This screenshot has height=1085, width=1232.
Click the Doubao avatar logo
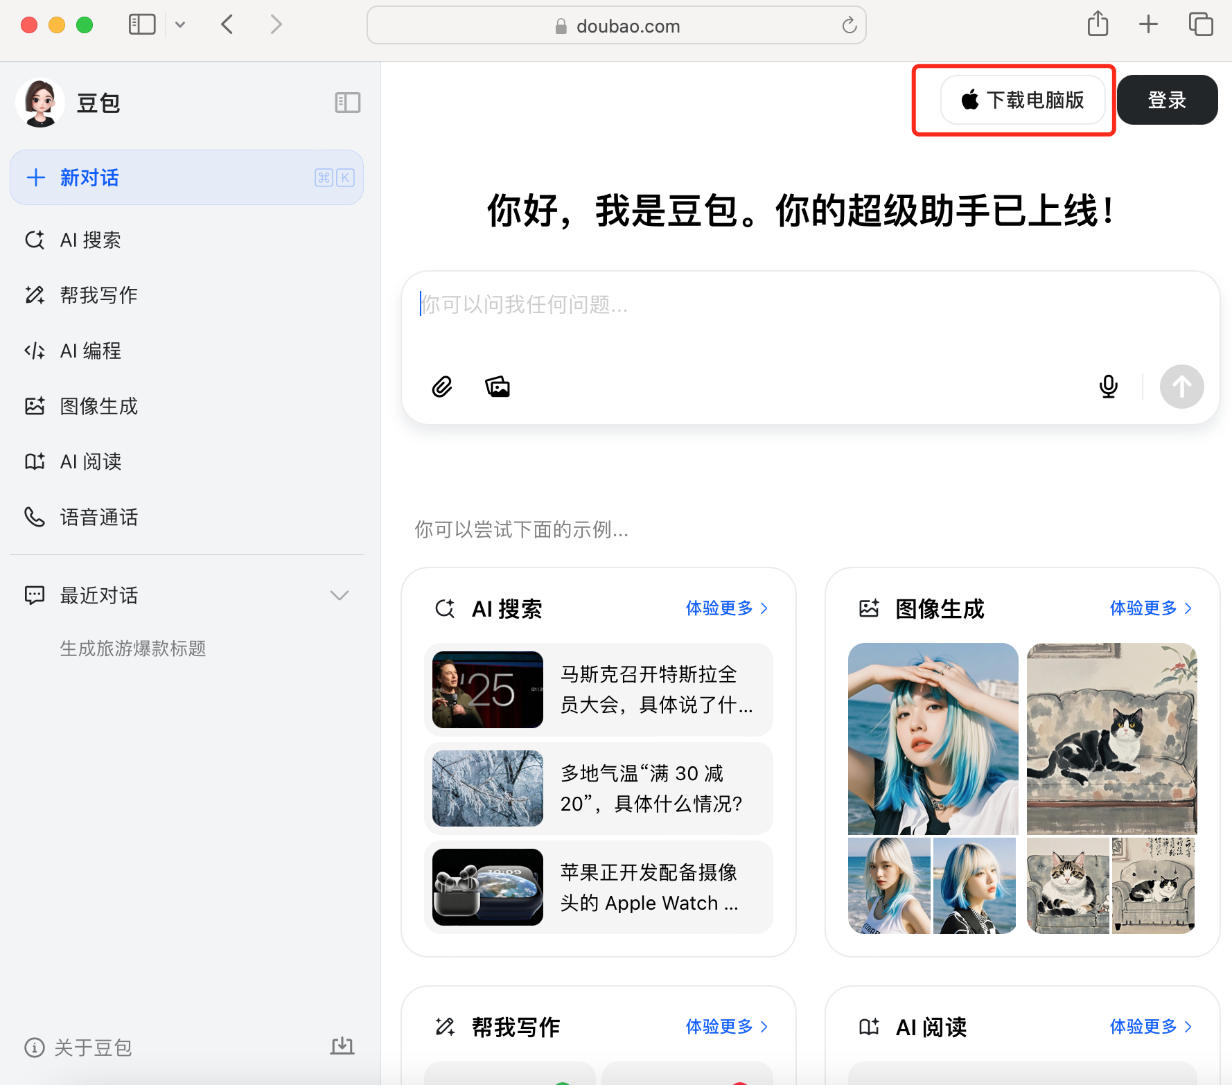40,103
